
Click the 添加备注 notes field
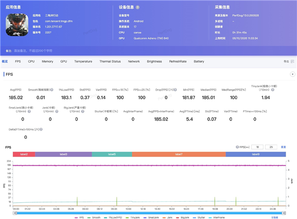pyautogui.click(x=33, y=51)
